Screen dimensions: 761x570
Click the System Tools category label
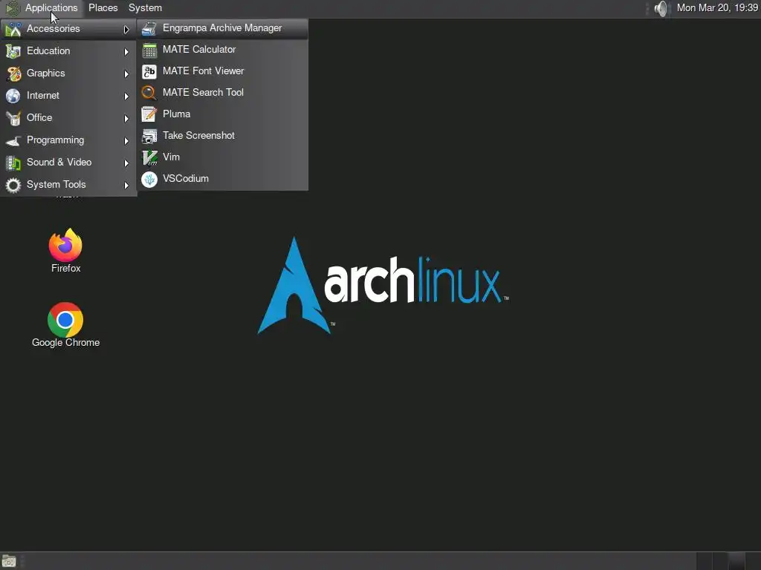[56, 185]
